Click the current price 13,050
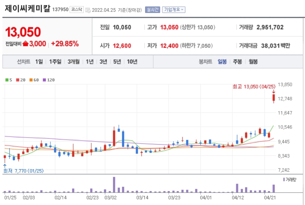Viewport: 305px width, 205px height. (23, 32)
